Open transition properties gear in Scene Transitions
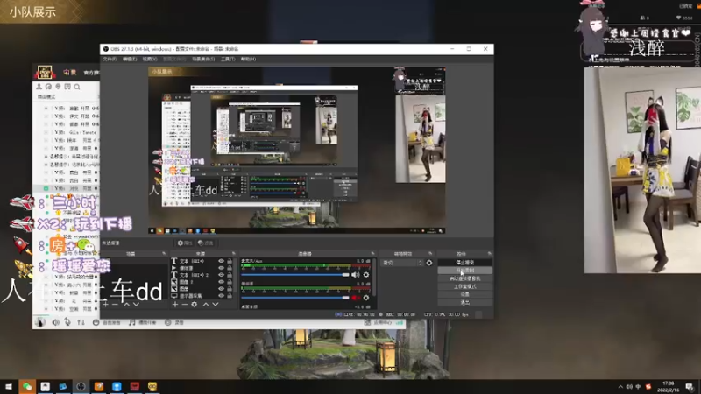 click(429, 263)
